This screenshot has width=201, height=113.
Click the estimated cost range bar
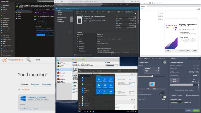(184, 85)
